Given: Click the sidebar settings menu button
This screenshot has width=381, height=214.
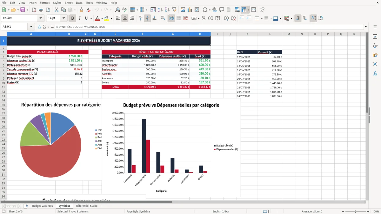Looking at the screenshot, I should click(375, 27).
